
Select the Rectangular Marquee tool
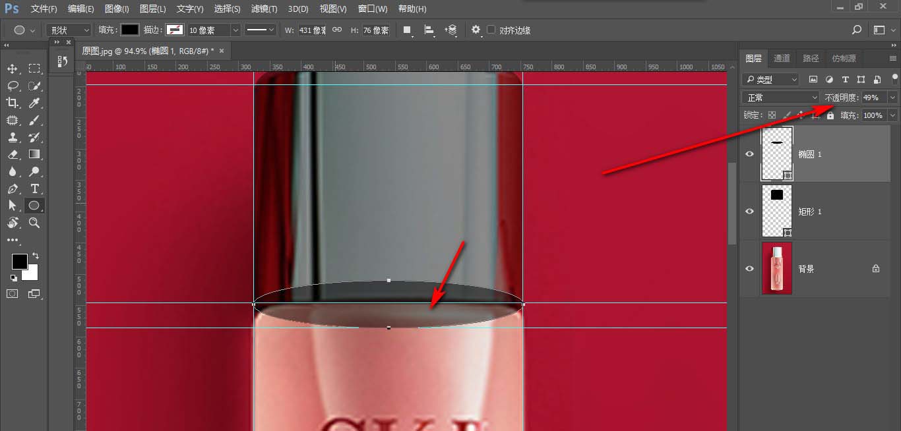coord(34,69)
